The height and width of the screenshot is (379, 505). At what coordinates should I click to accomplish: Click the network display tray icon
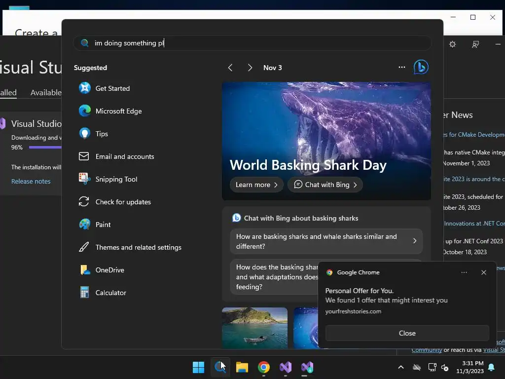(432, 367)
